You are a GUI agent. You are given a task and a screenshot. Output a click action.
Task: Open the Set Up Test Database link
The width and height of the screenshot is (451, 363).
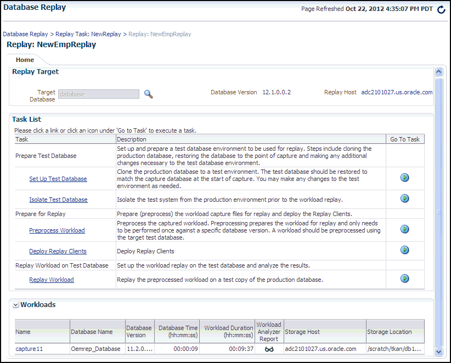coord(58,179)
